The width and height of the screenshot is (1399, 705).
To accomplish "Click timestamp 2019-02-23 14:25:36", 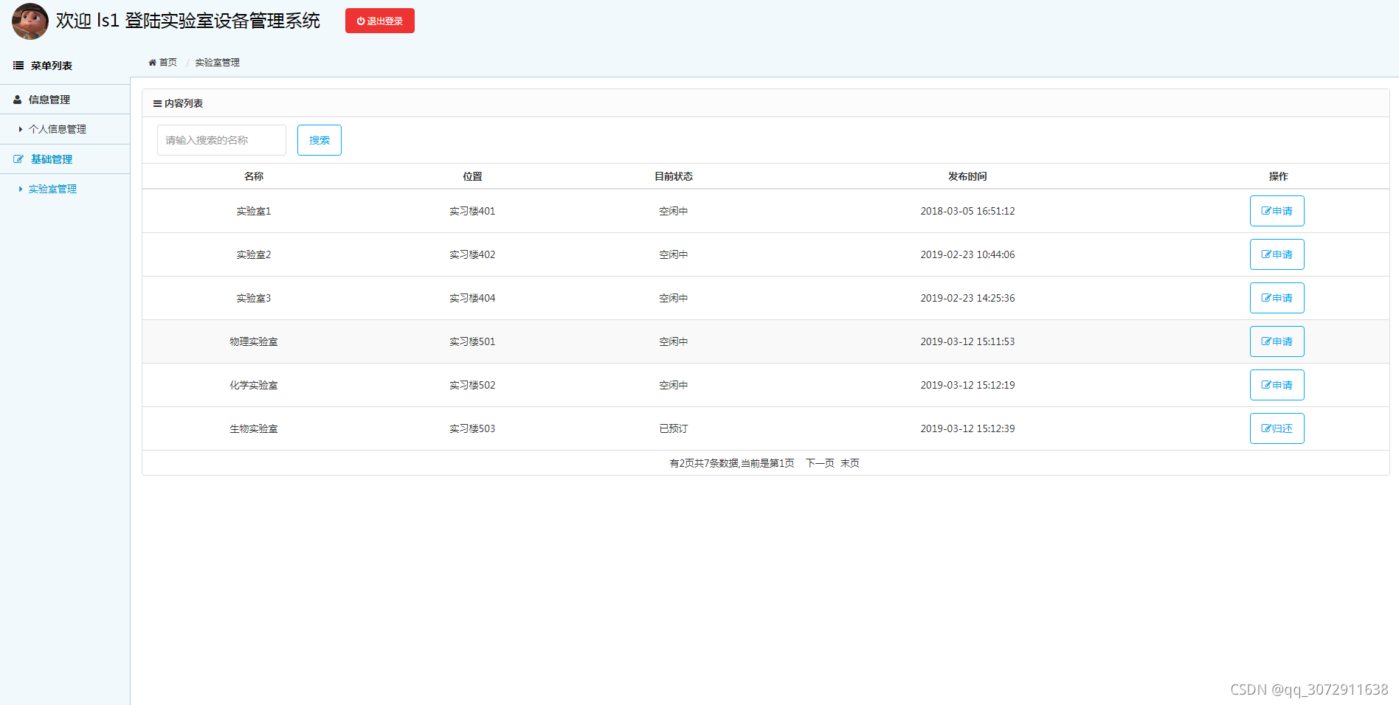I will pyautogui.click(x=967, y=298).
